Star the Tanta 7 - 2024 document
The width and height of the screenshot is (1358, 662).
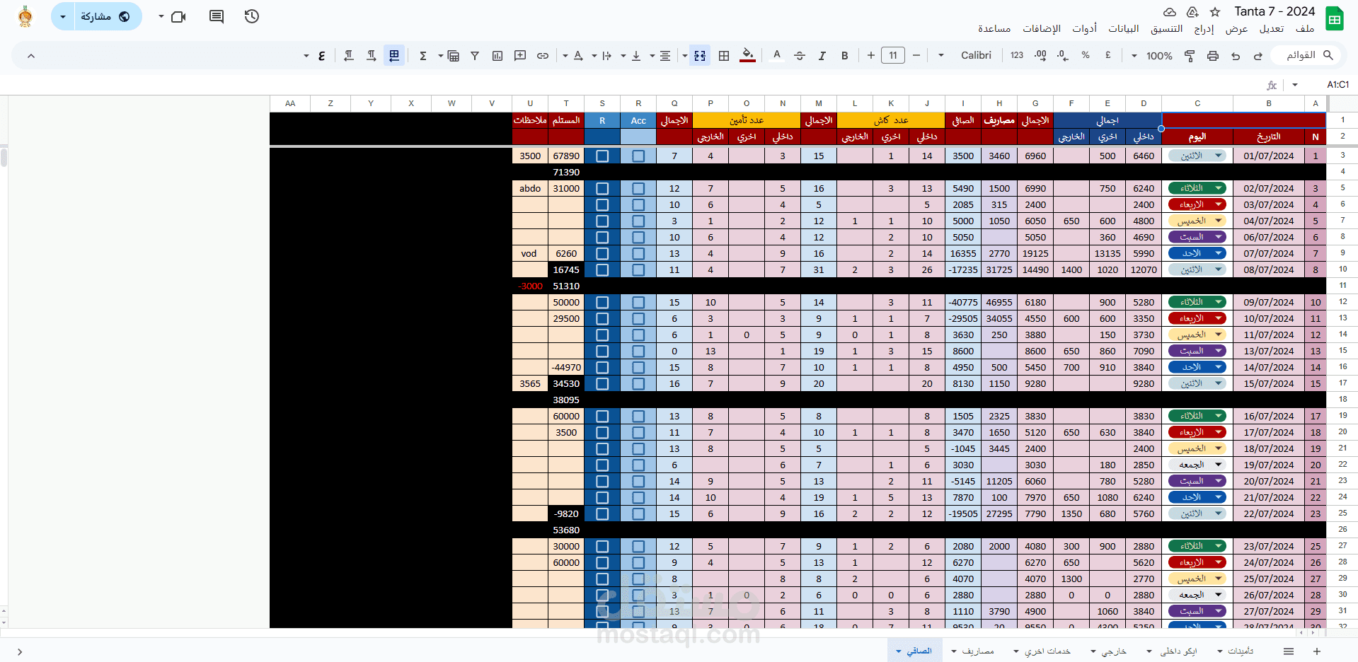coord(1215,12)
